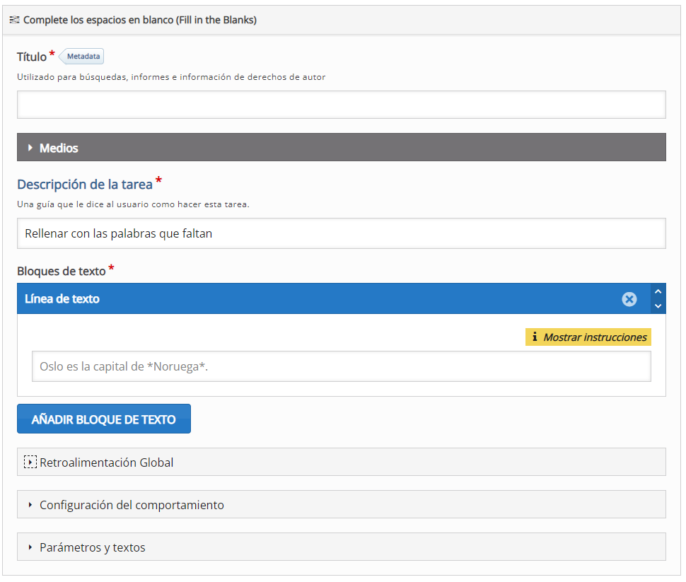Focus the Título input field

(341, 105)
